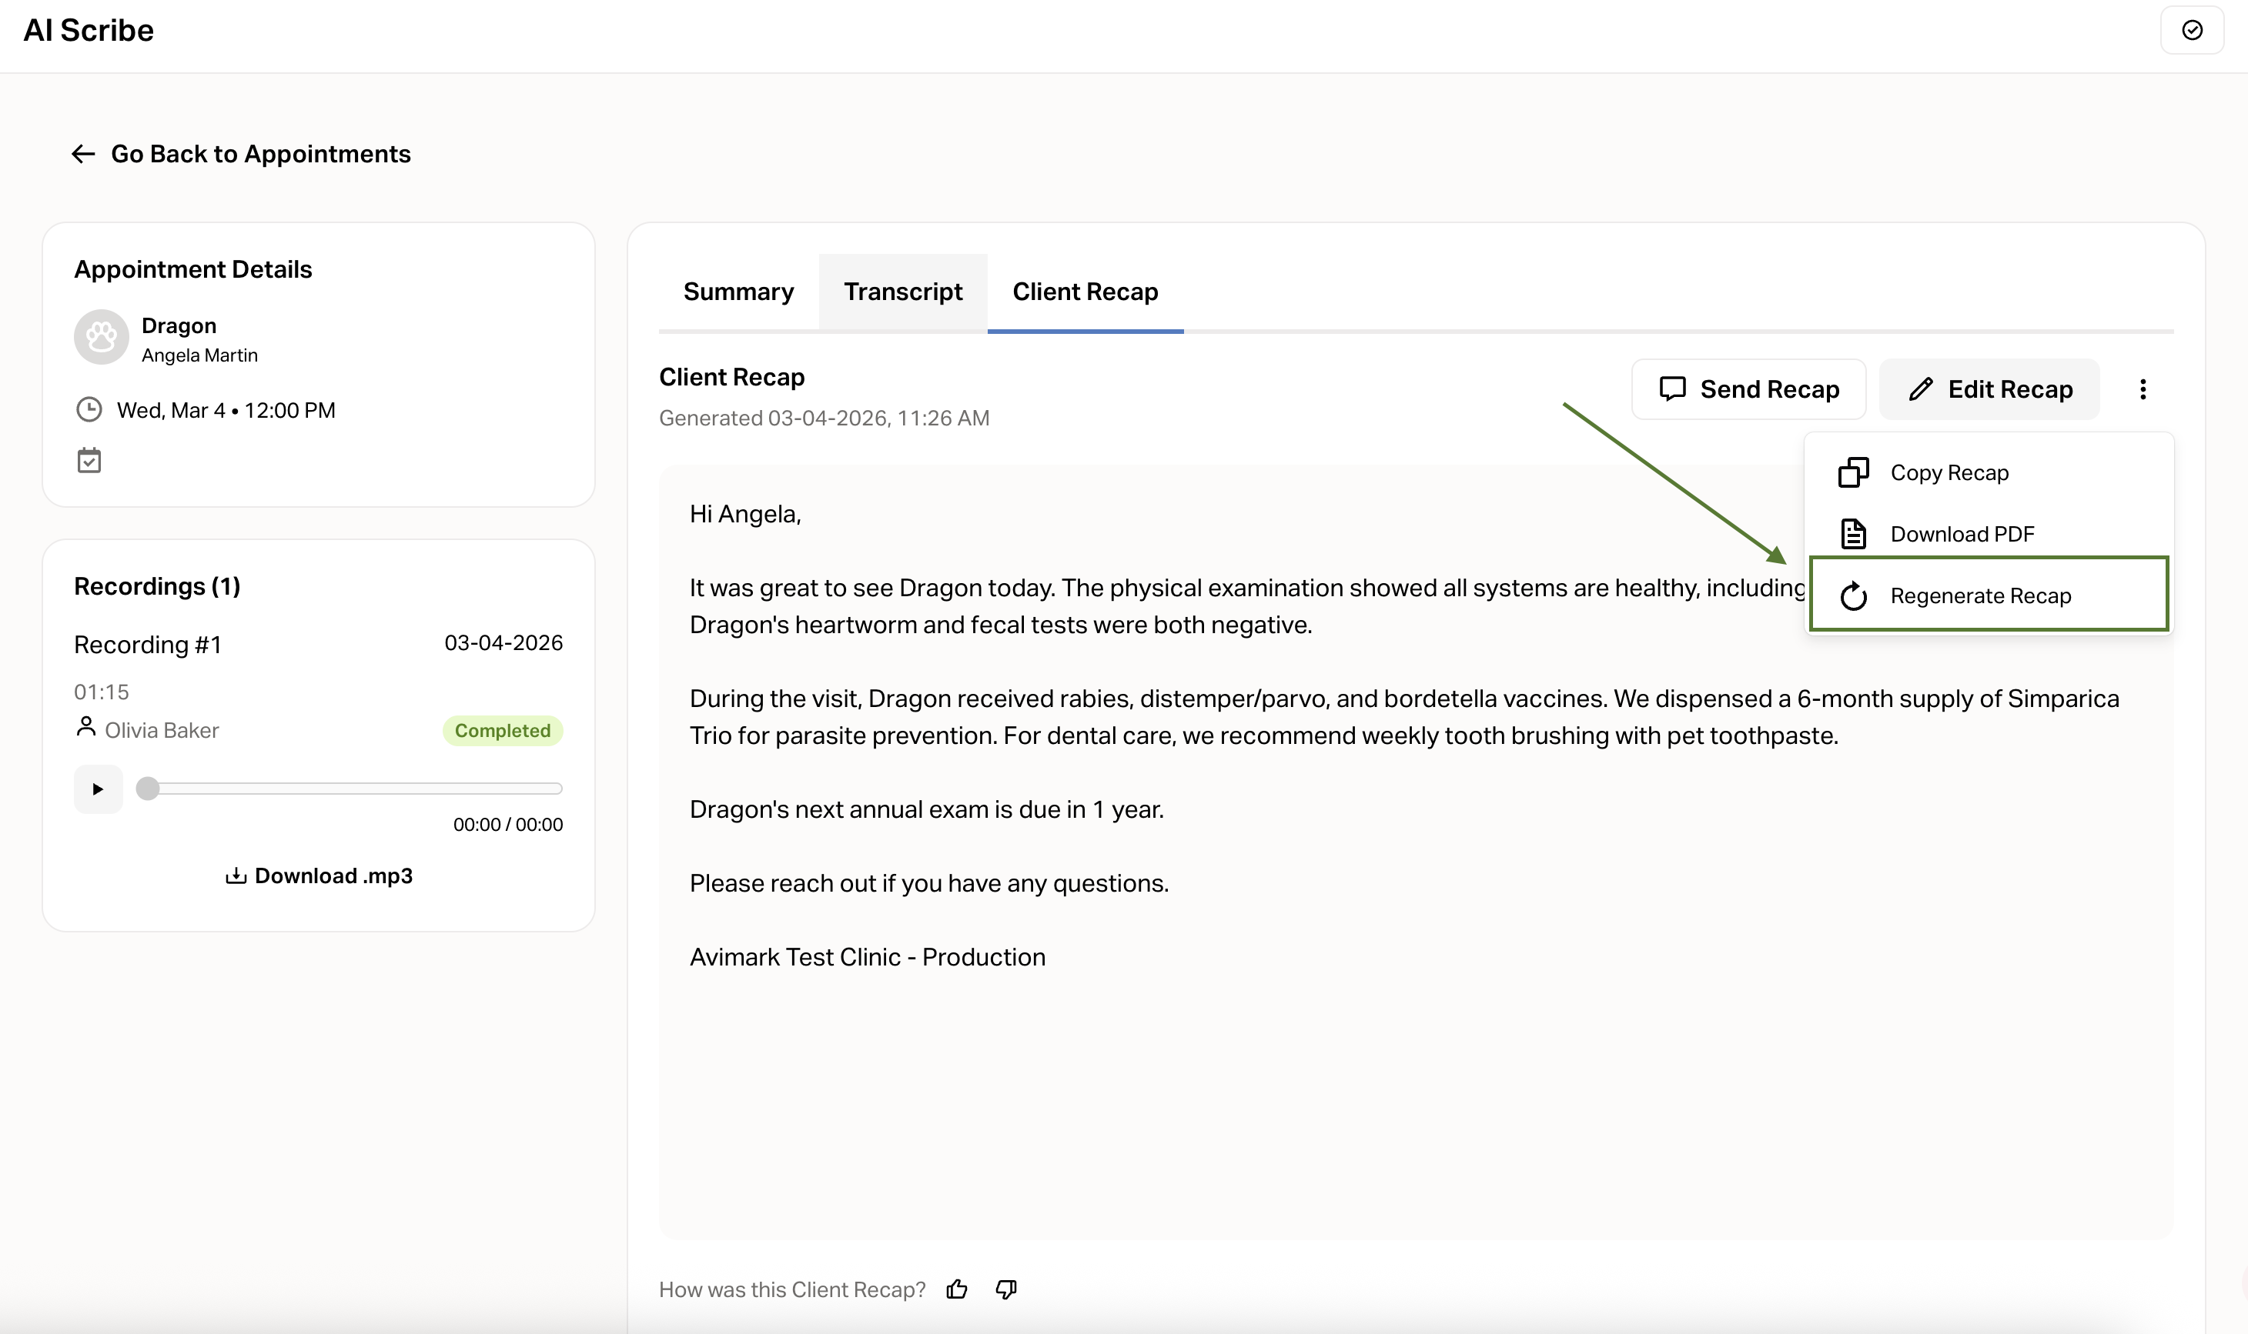
Task: Click the Completed status badge
Action: pos(502,730)
